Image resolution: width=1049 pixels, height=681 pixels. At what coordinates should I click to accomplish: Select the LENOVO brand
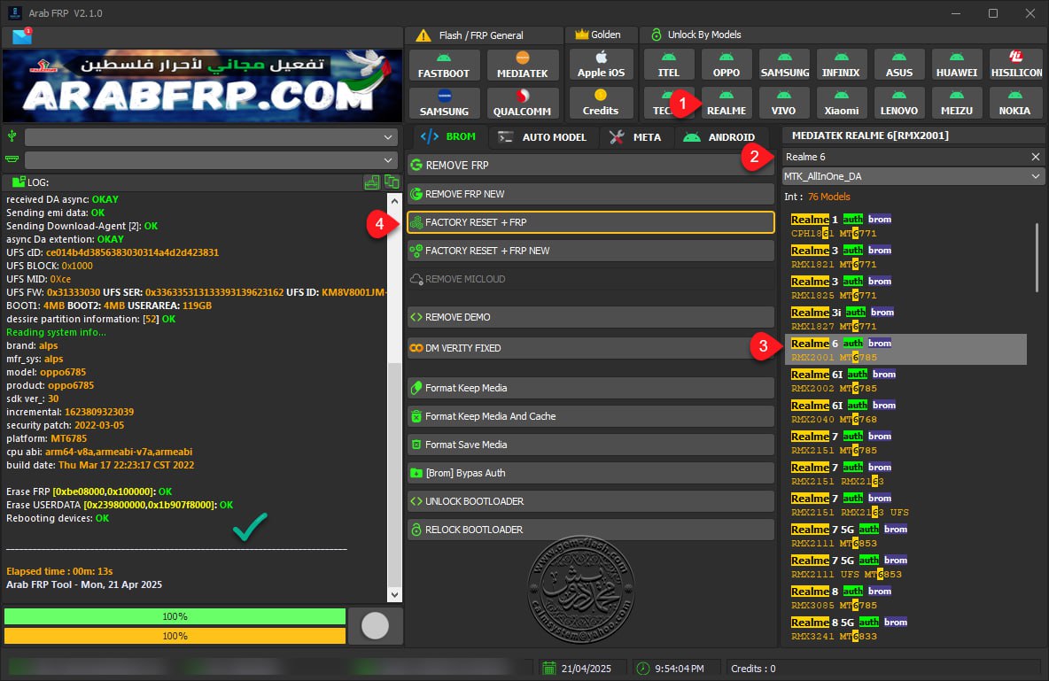click(899, 103)
